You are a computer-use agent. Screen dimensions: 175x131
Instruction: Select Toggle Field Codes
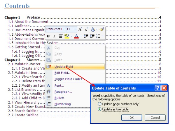point(75,79)
